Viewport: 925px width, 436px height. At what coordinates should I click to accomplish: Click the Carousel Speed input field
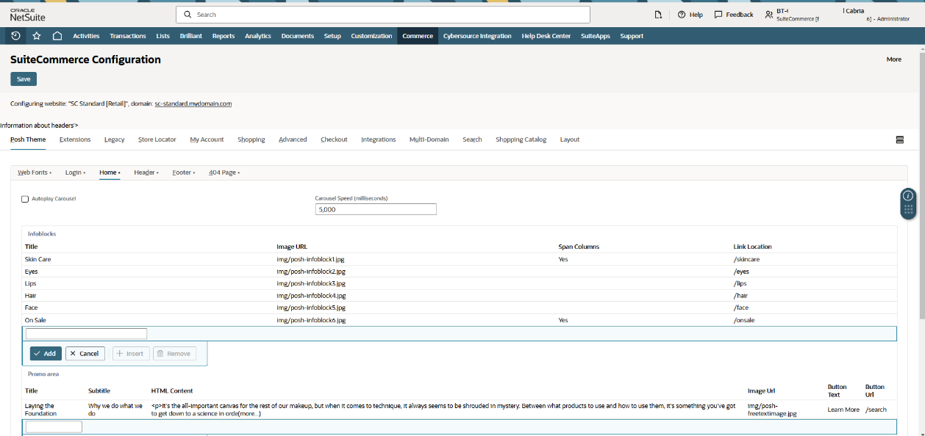pos(376,209)
